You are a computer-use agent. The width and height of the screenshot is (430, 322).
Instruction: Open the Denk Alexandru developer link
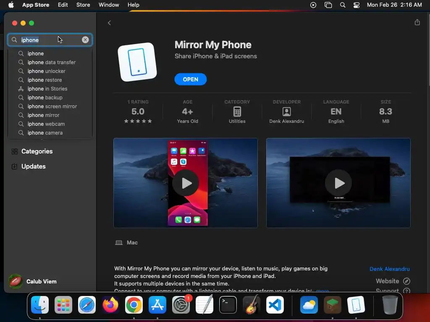[389, 269]
